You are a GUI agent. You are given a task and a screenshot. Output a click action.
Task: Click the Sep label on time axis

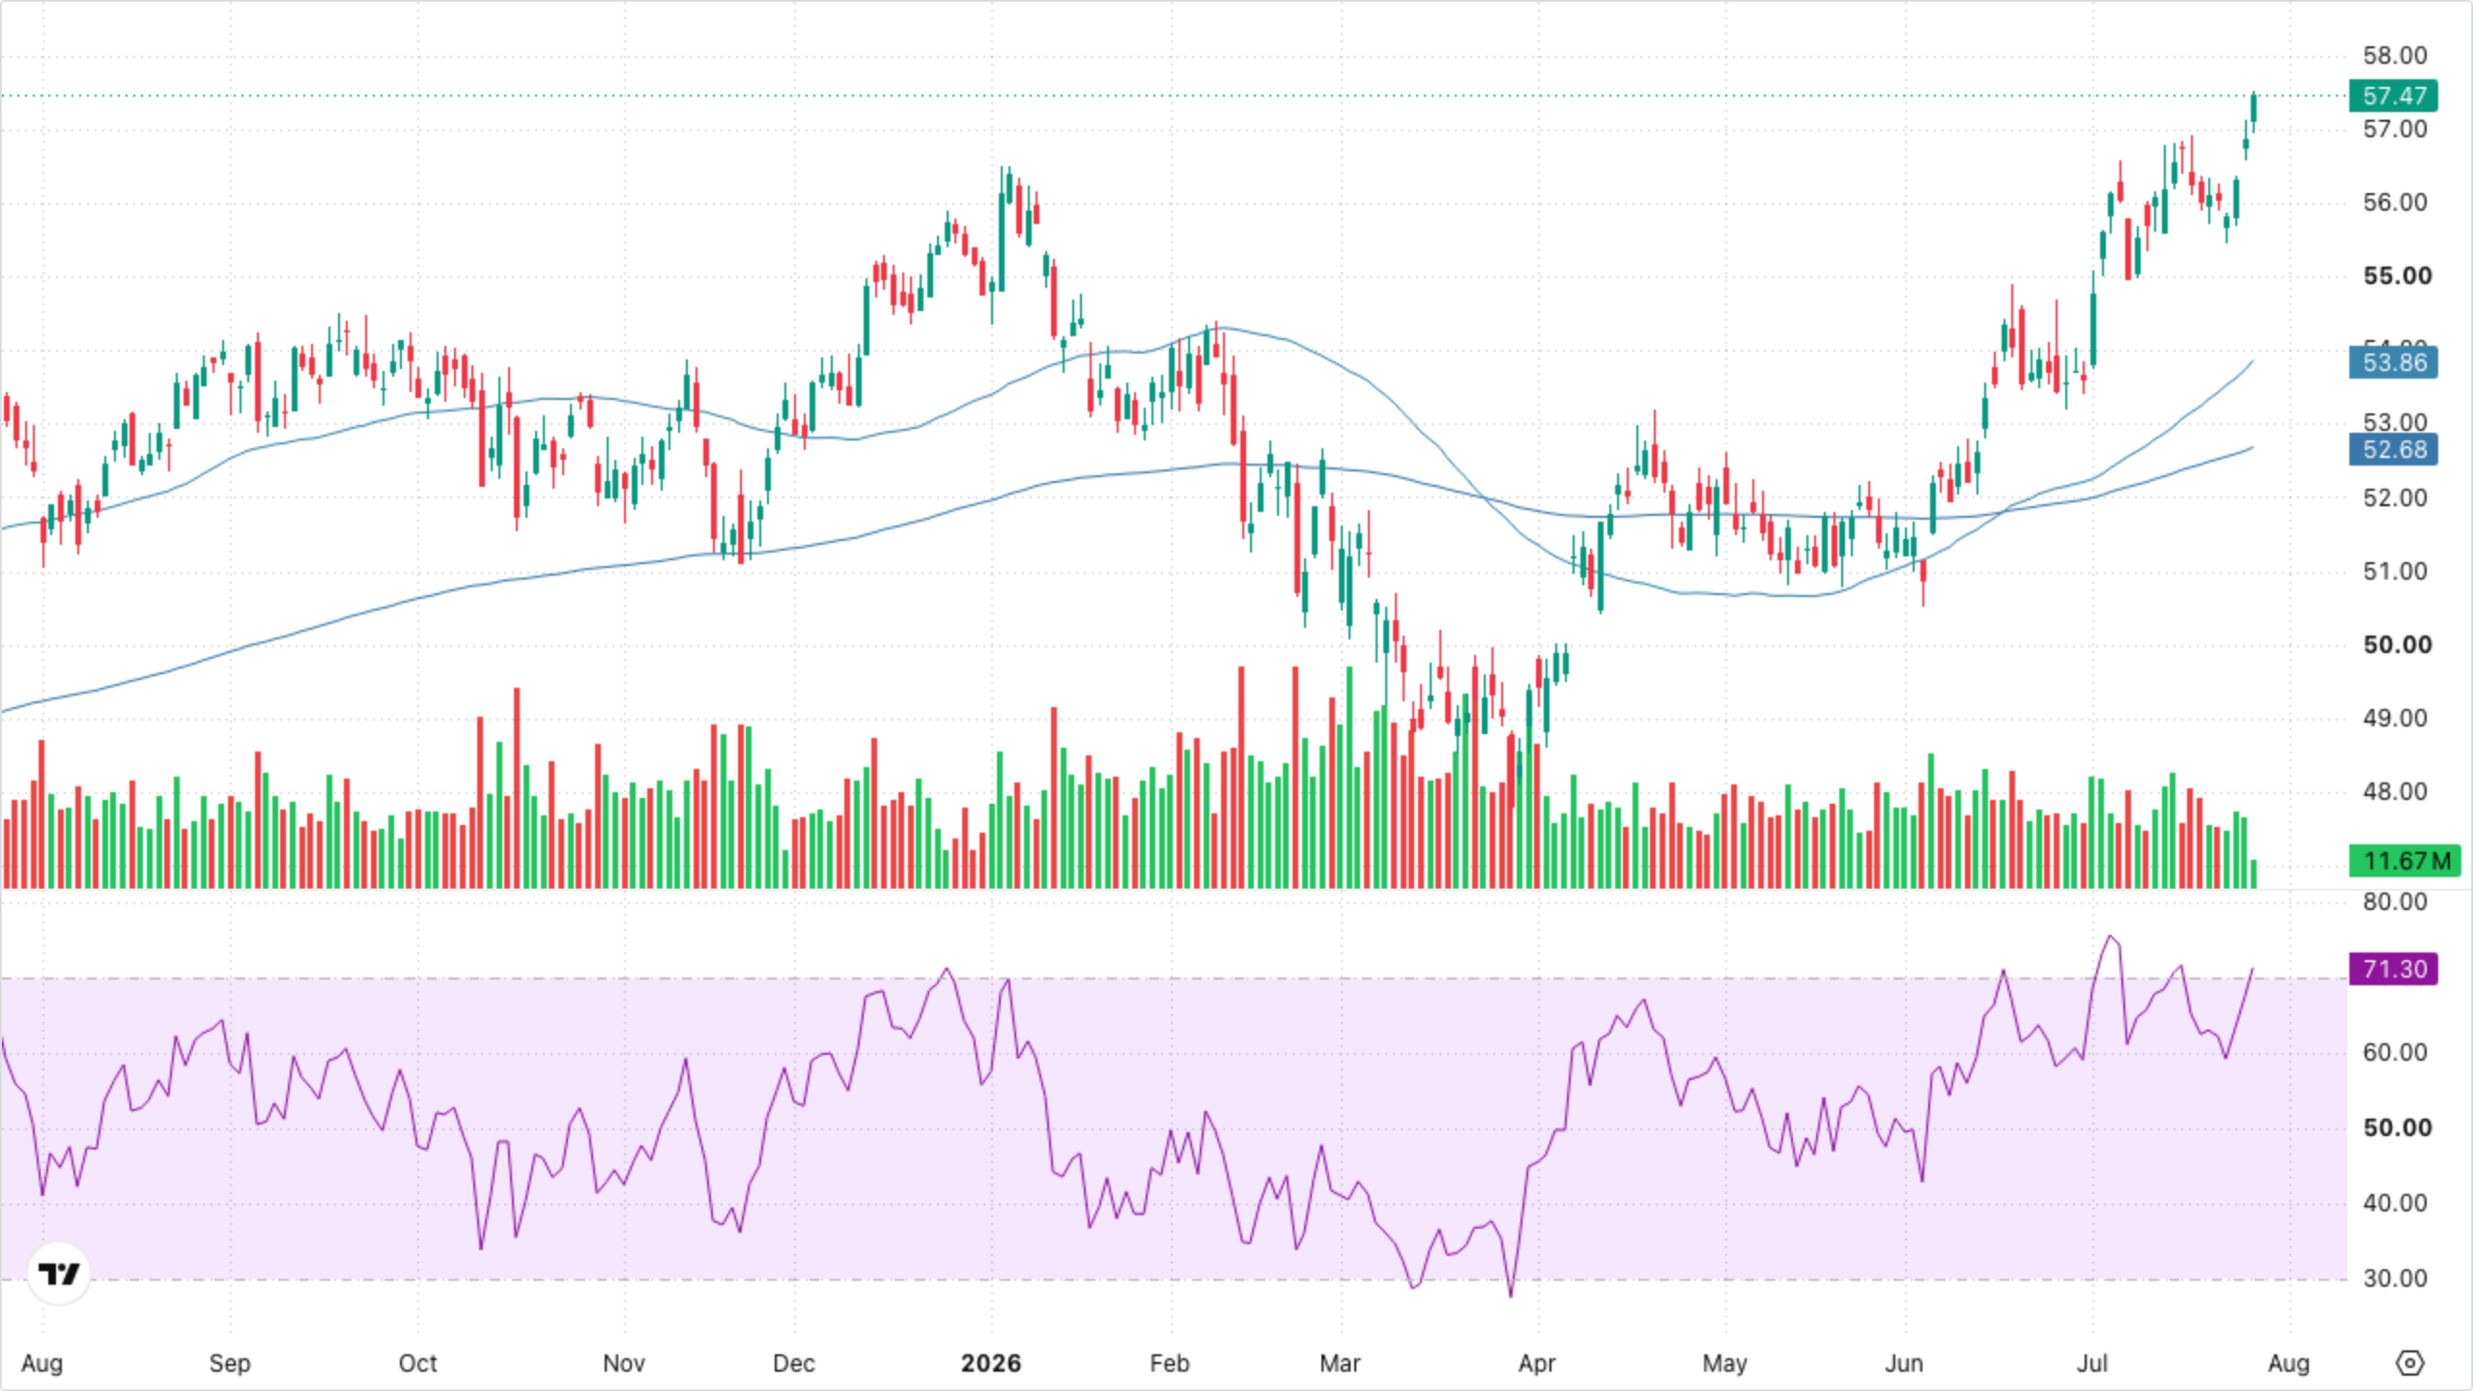(230, 1363)
